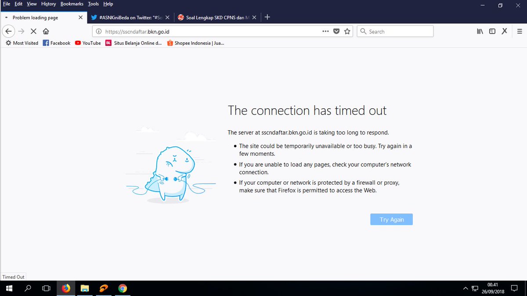Close the Soal Lengkap SKD CPNS tab
The height and width of the screenshot is (296, 527).
tap(254, 18)
